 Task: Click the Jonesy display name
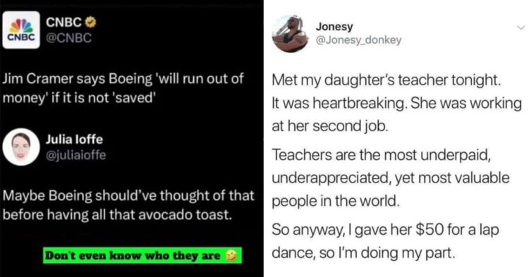pyautogui.click(x=334, y=26)
